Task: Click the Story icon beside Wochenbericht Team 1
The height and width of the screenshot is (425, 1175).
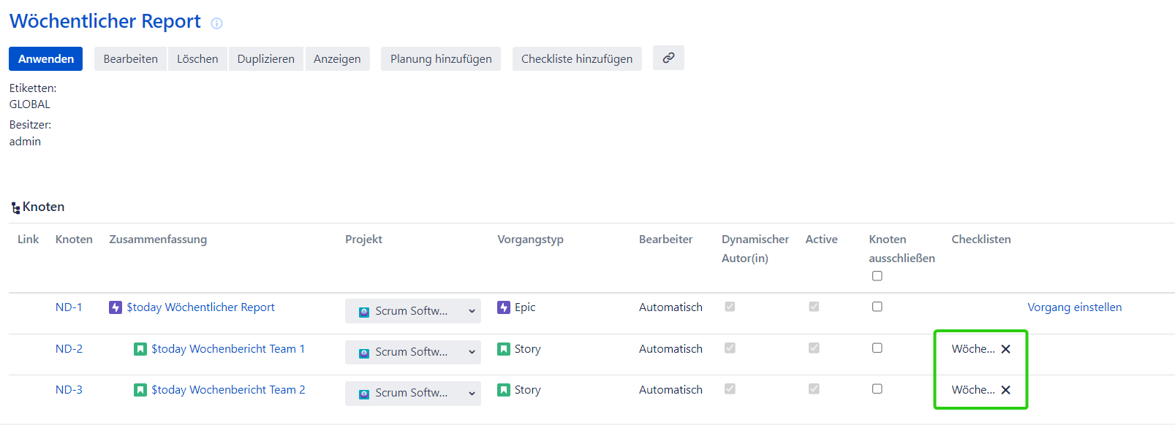Action: (140, 349)
